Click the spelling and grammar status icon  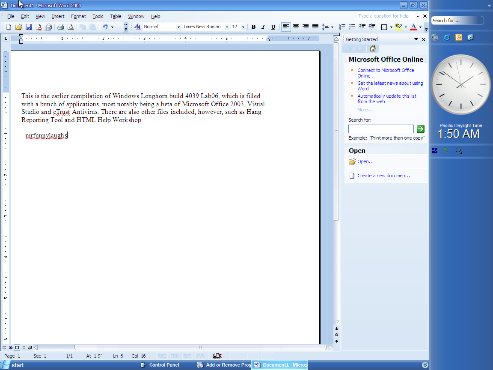[217, 356]
